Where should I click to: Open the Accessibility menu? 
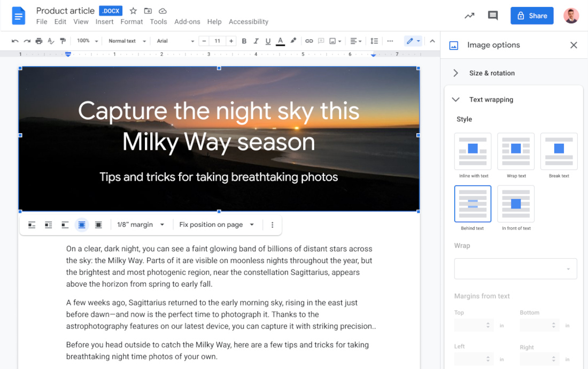click(x=249, y=22)
